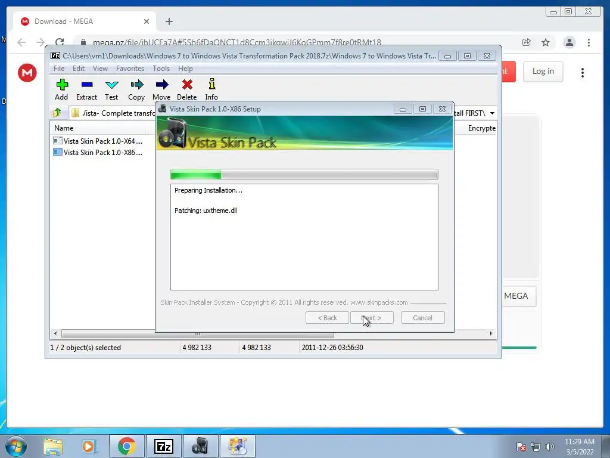Image resolution: width=610 pixels, height=458 pixels.
Task: Reload the MEGA page
Action: click(x=60, y=42)
